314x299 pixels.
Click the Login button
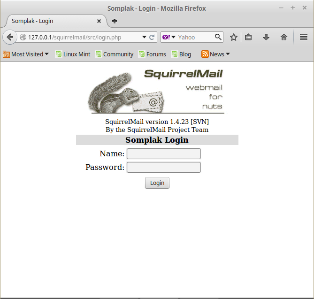tap(157, 183)
